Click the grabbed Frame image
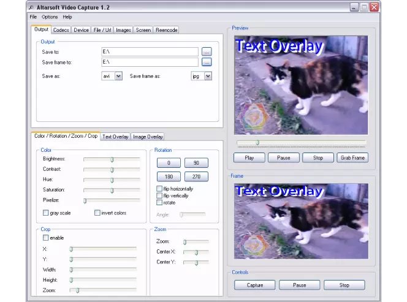 click(x=301, y=221)
